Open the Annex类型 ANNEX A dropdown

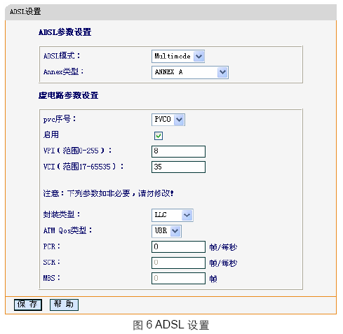[x=190, y=72]
